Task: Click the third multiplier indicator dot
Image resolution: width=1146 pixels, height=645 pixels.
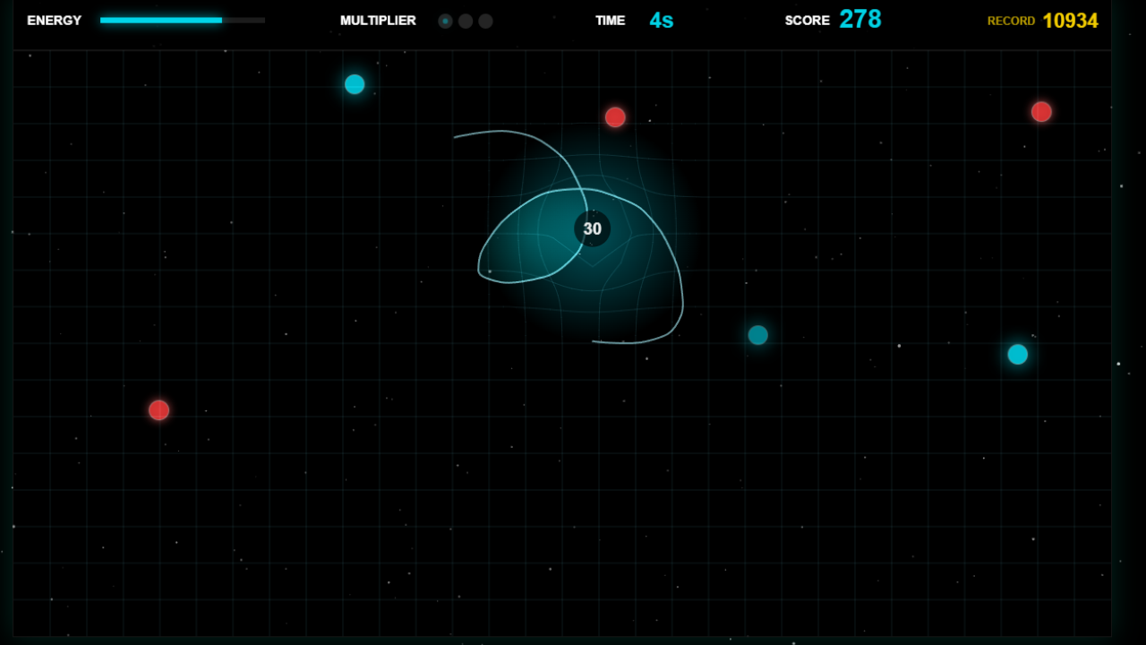Action: tap(486, 20)
